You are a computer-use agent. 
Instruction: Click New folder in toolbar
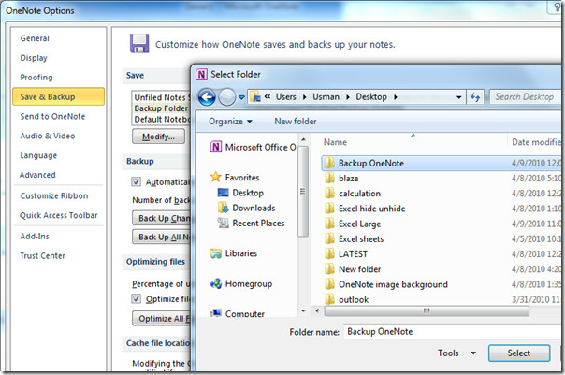(296, 122)
